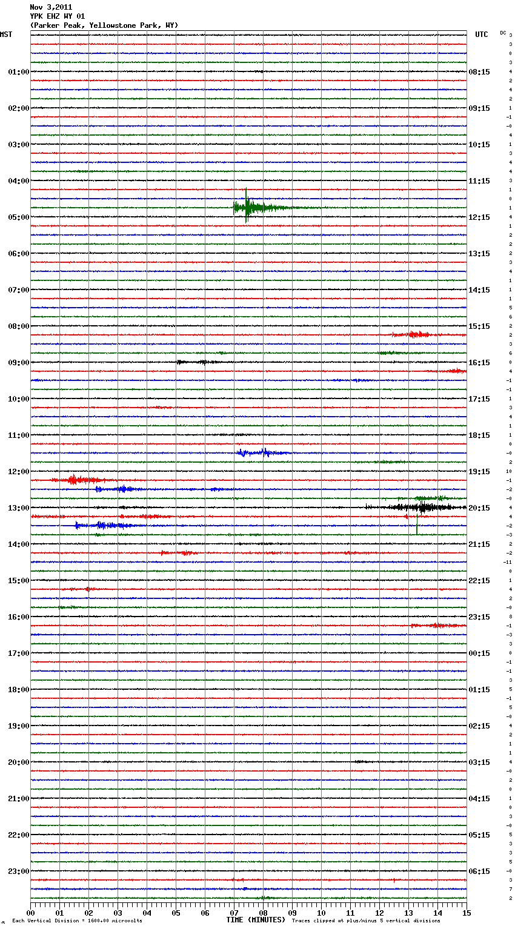
Task: Select the '04:00' MST hour label
Action: (18, 181)
